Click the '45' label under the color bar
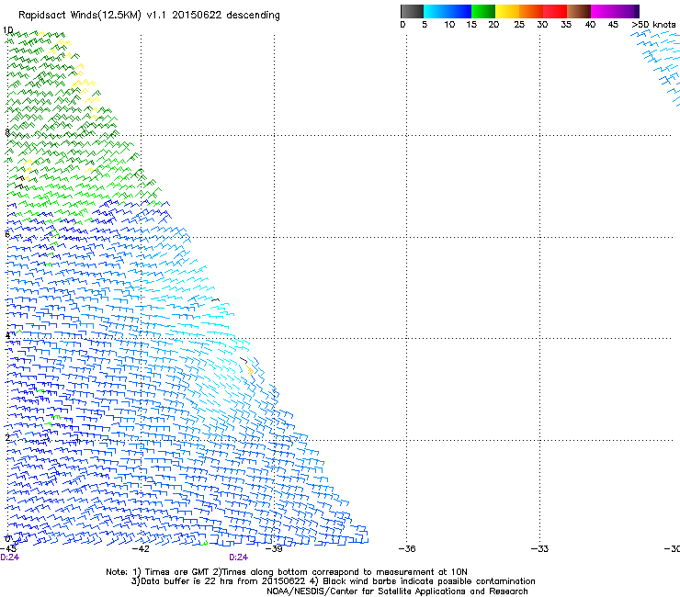The width and height of the screenshot is (680, 597). pos(613,25)
